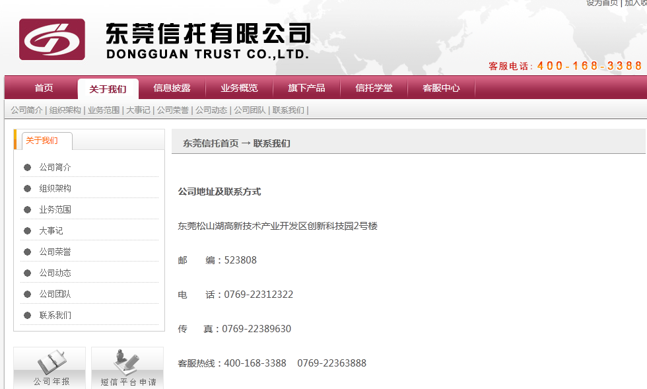Viewport: 647px width, 389px height.
Task: Open the 短信平台申请 SMS platform icon
Action: click(x=127, y=368)
